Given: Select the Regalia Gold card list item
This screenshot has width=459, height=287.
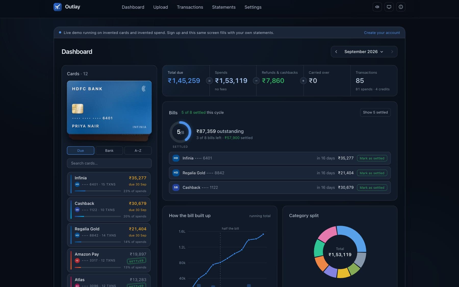Looking at the screenshot, I should click(109, 235).
